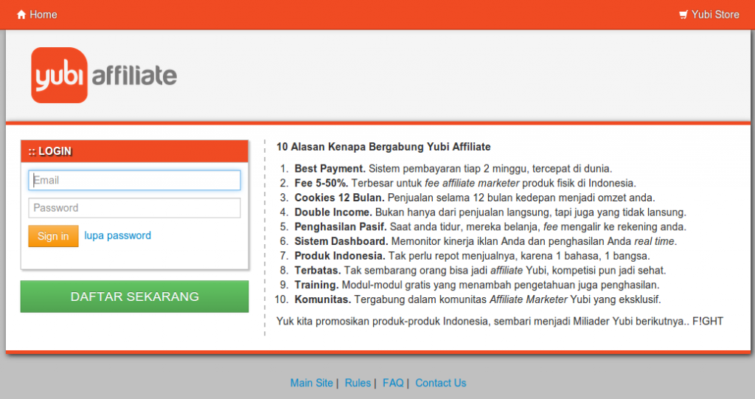Click the Yubi affiliate logo
Screen dimensions: 755x399
(104, 75)
